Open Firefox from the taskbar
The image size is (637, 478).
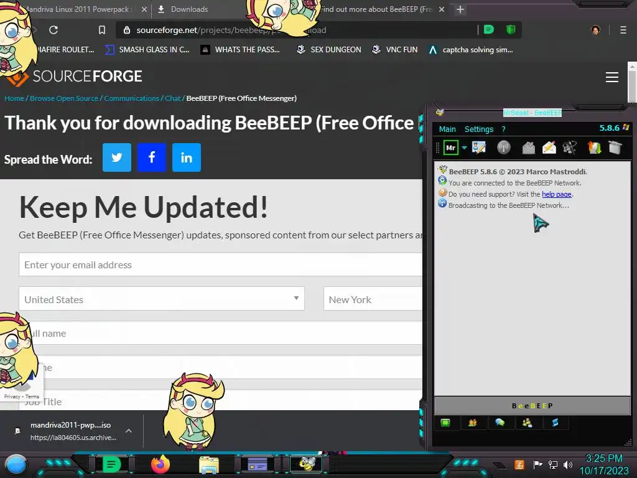click(160, 464)
